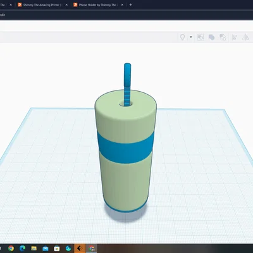The width and height of the screenshot is (253, 253).
Task: Open Google Chrome from the taskbar
Action: tap(11, 249)
